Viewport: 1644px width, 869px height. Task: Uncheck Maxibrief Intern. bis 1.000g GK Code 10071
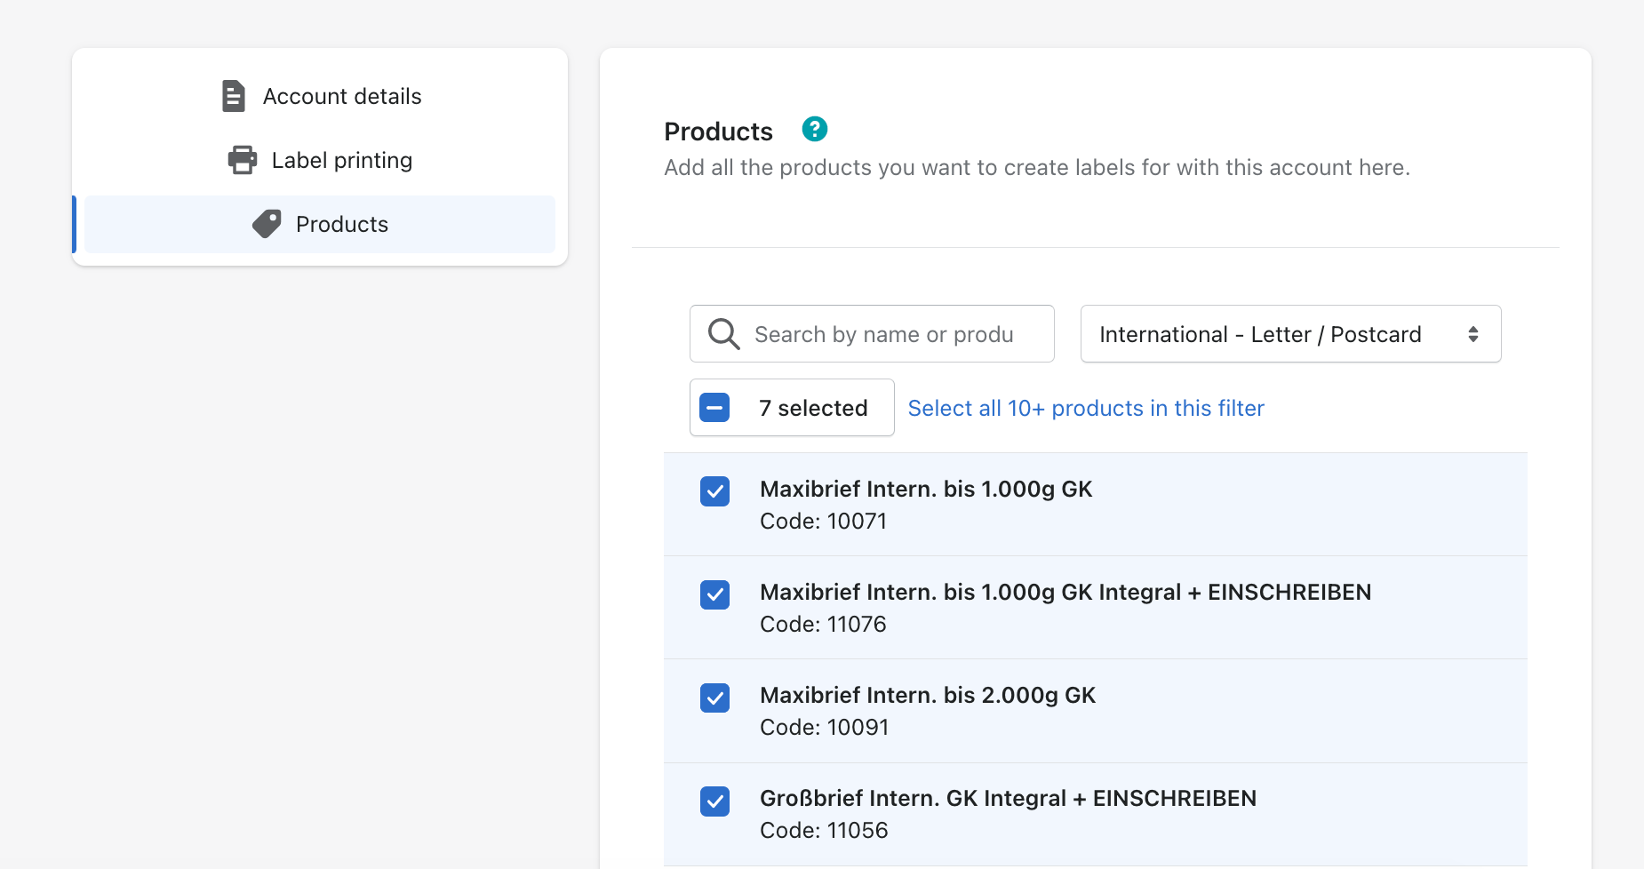click(714, 491)
